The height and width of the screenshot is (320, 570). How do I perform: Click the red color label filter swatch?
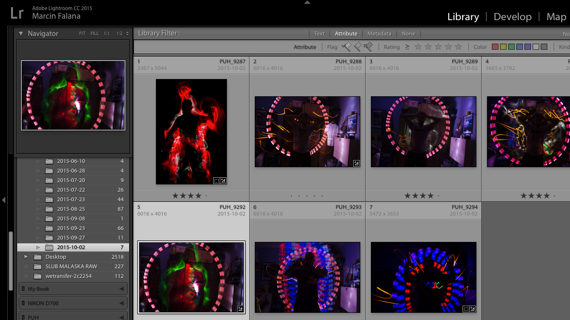[x=495, y=46]
